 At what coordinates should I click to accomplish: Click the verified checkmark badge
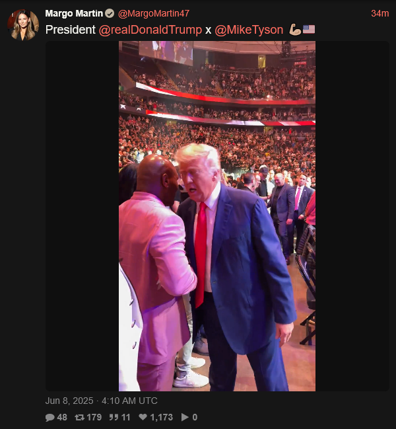[x=110, y=13]
